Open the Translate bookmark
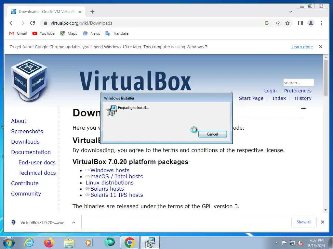 [117, 33]
